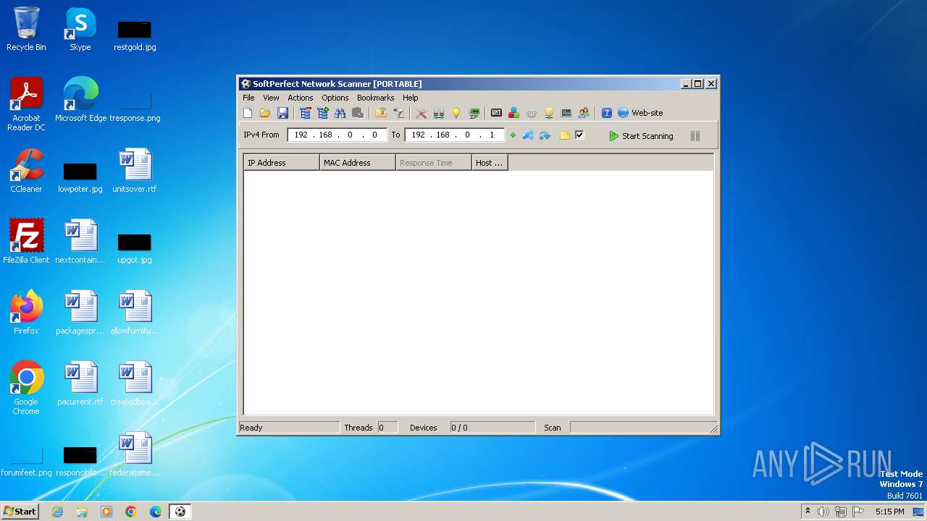Image resolution: width=927 pixels, height=521 pixels.
Task: Click the Start Scanning button
Action: [642, 136]
